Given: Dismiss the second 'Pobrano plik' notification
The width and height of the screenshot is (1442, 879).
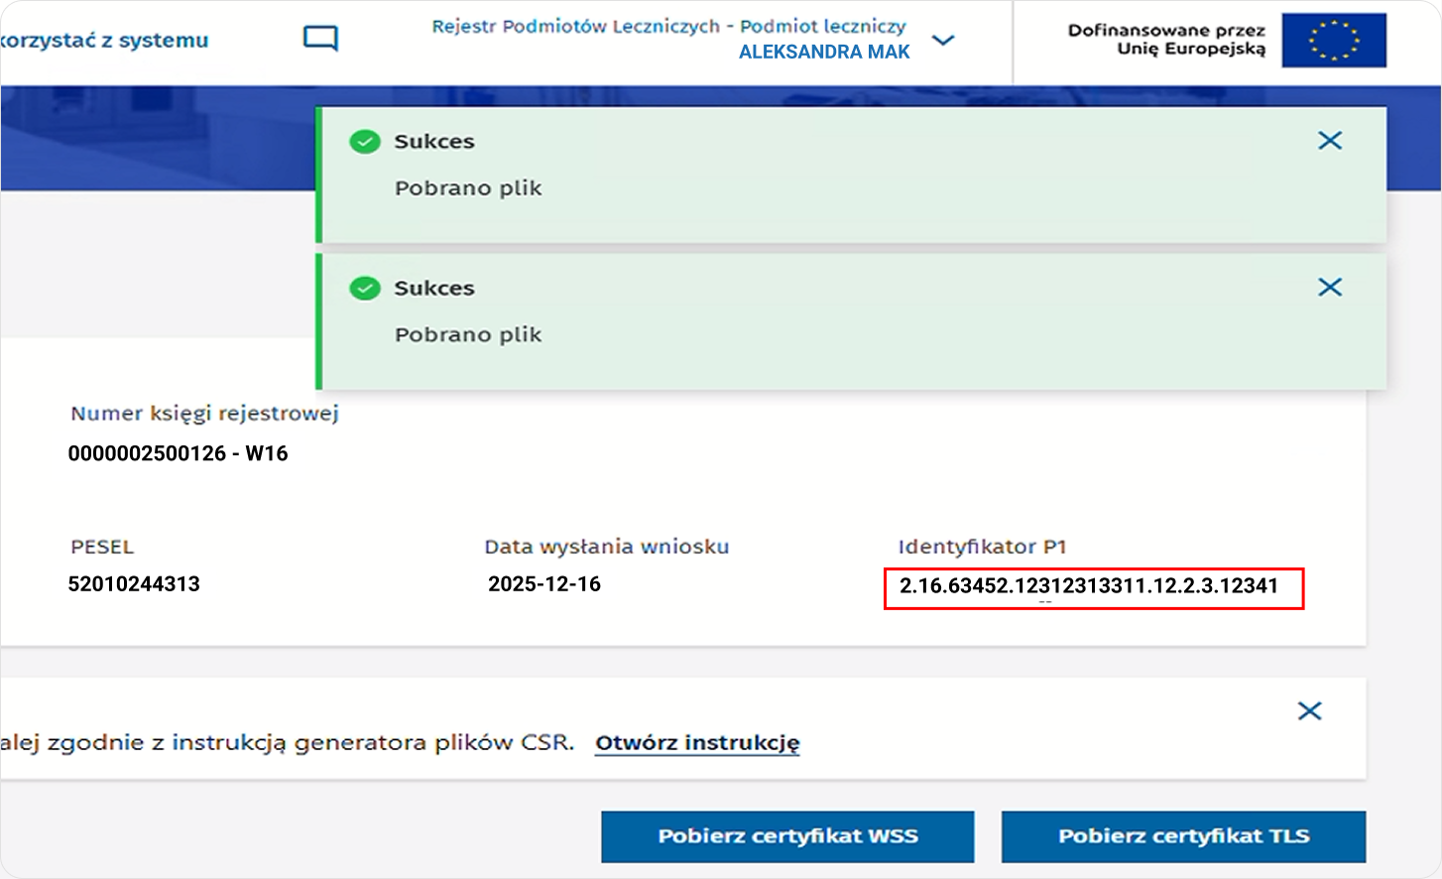Looking at the screenshot, I should pos(1330,287).
